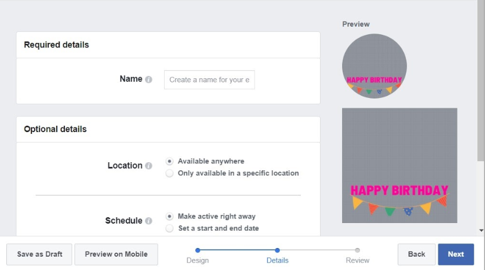This screenshot has width=487, height=270.
Task: Open Preview on Mobile
Action: (116, 254)
